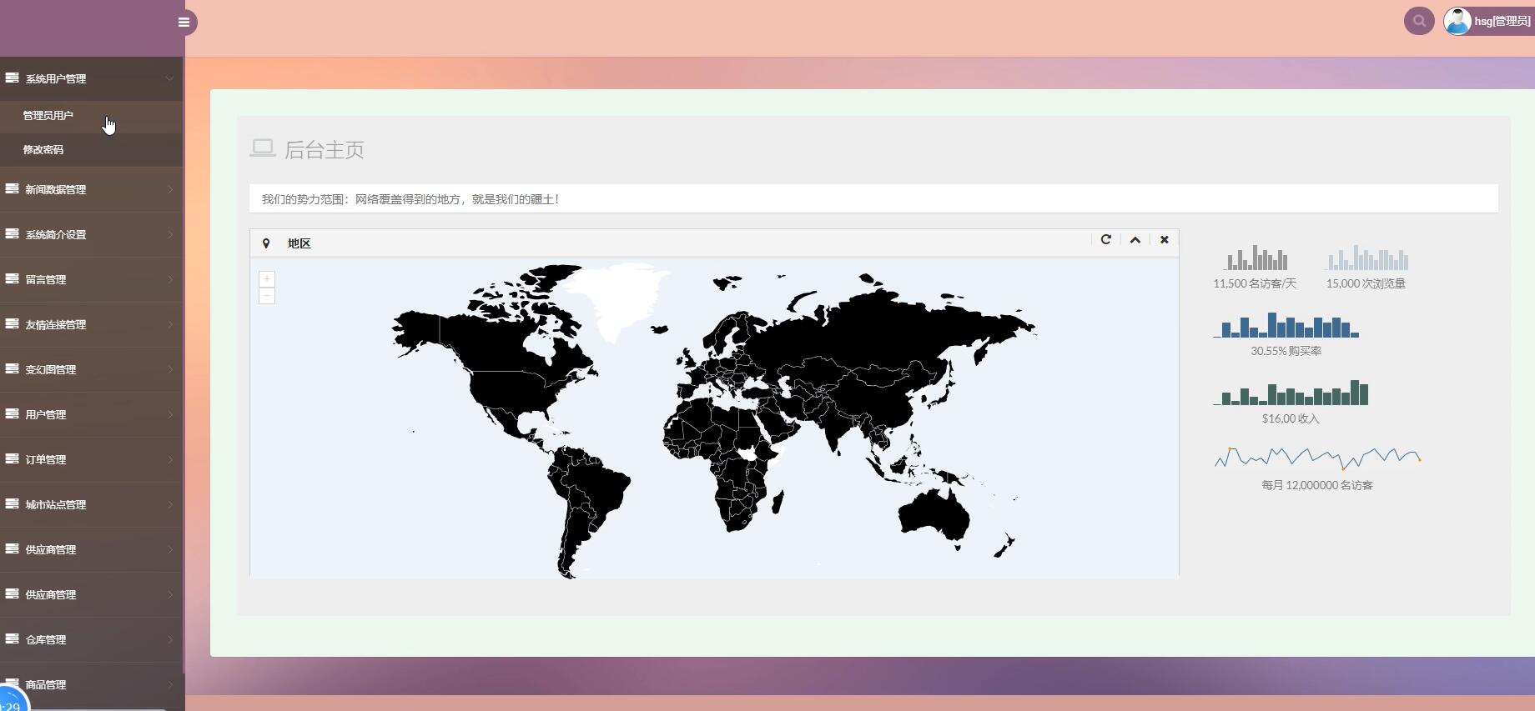Screen dimensions: 1535x711
Task: Click the location pin icon beside 地区
Action: coord(266,243)
